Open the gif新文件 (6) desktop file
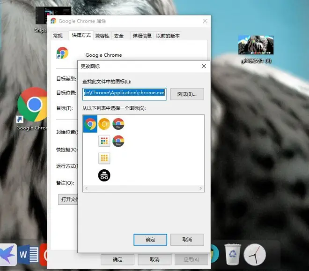309x271 pixels. (x=256, y=49)
